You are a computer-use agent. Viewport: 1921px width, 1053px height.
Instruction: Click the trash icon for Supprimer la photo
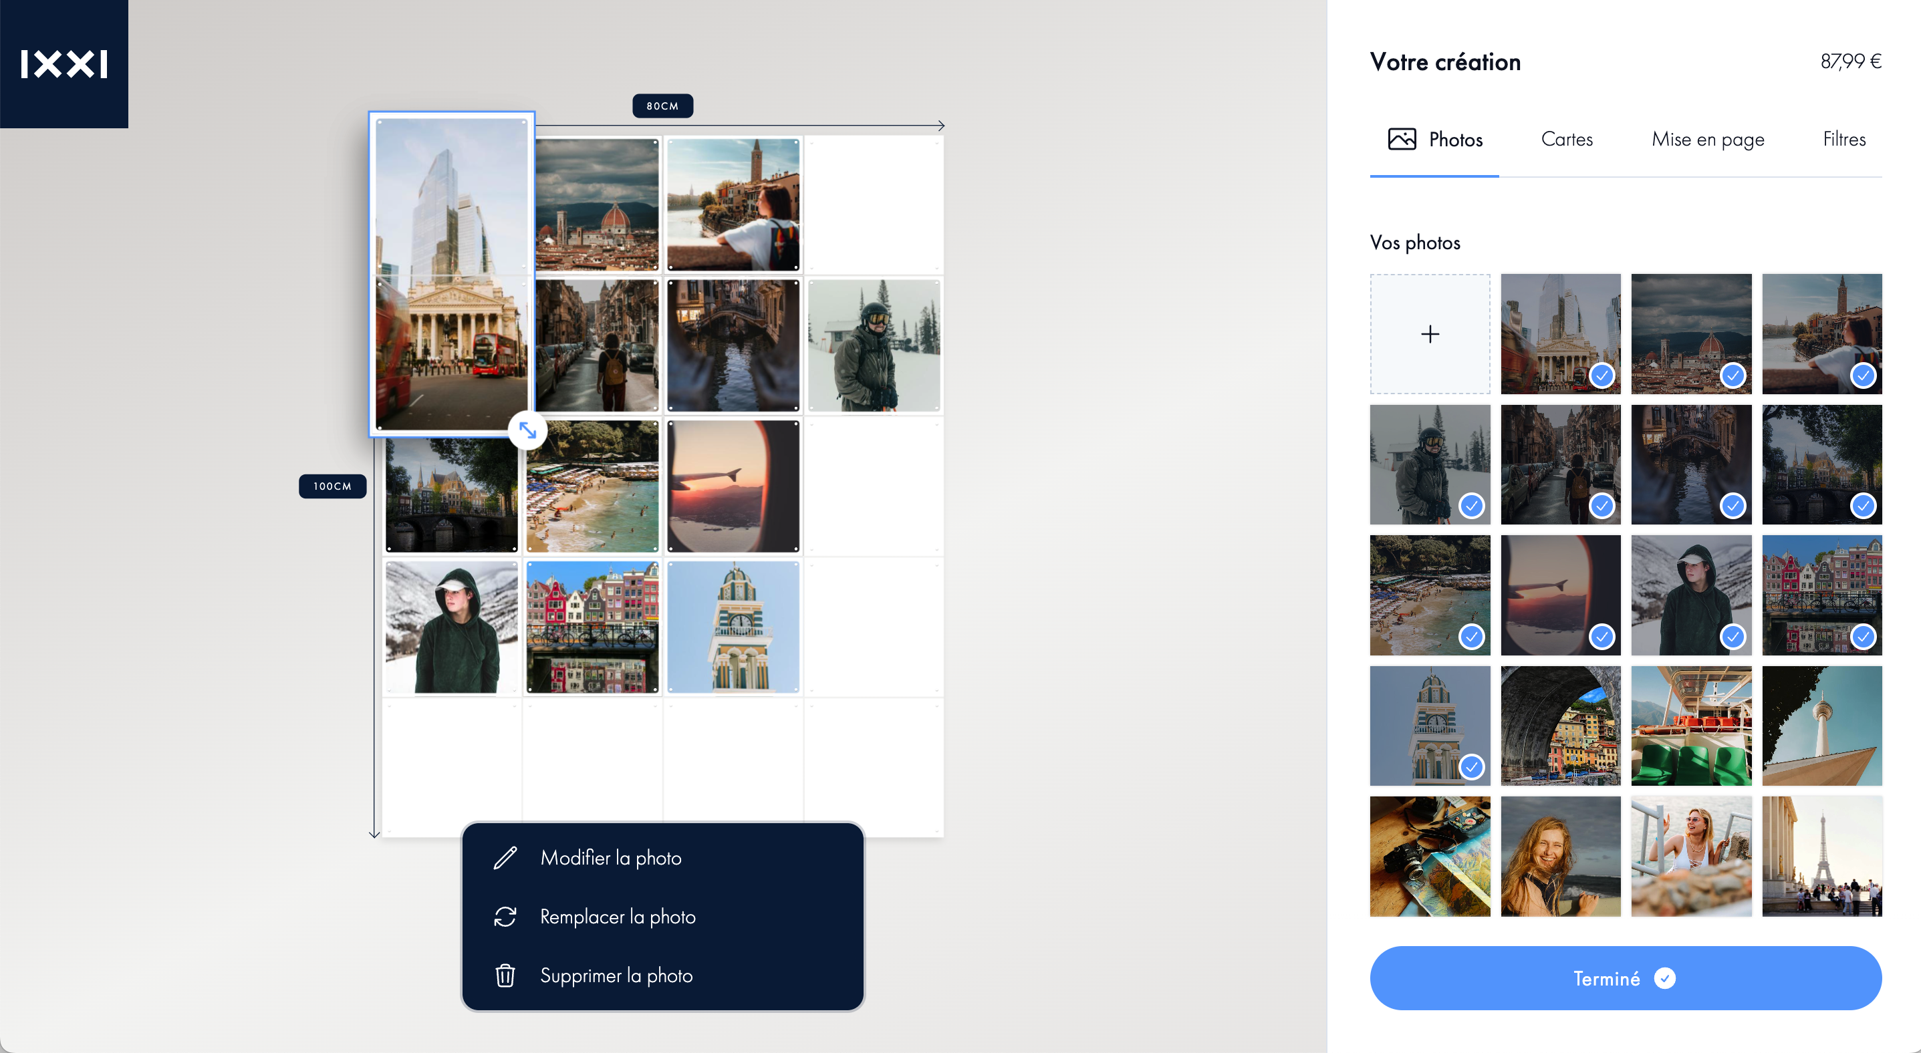click(x=505, y=975)
